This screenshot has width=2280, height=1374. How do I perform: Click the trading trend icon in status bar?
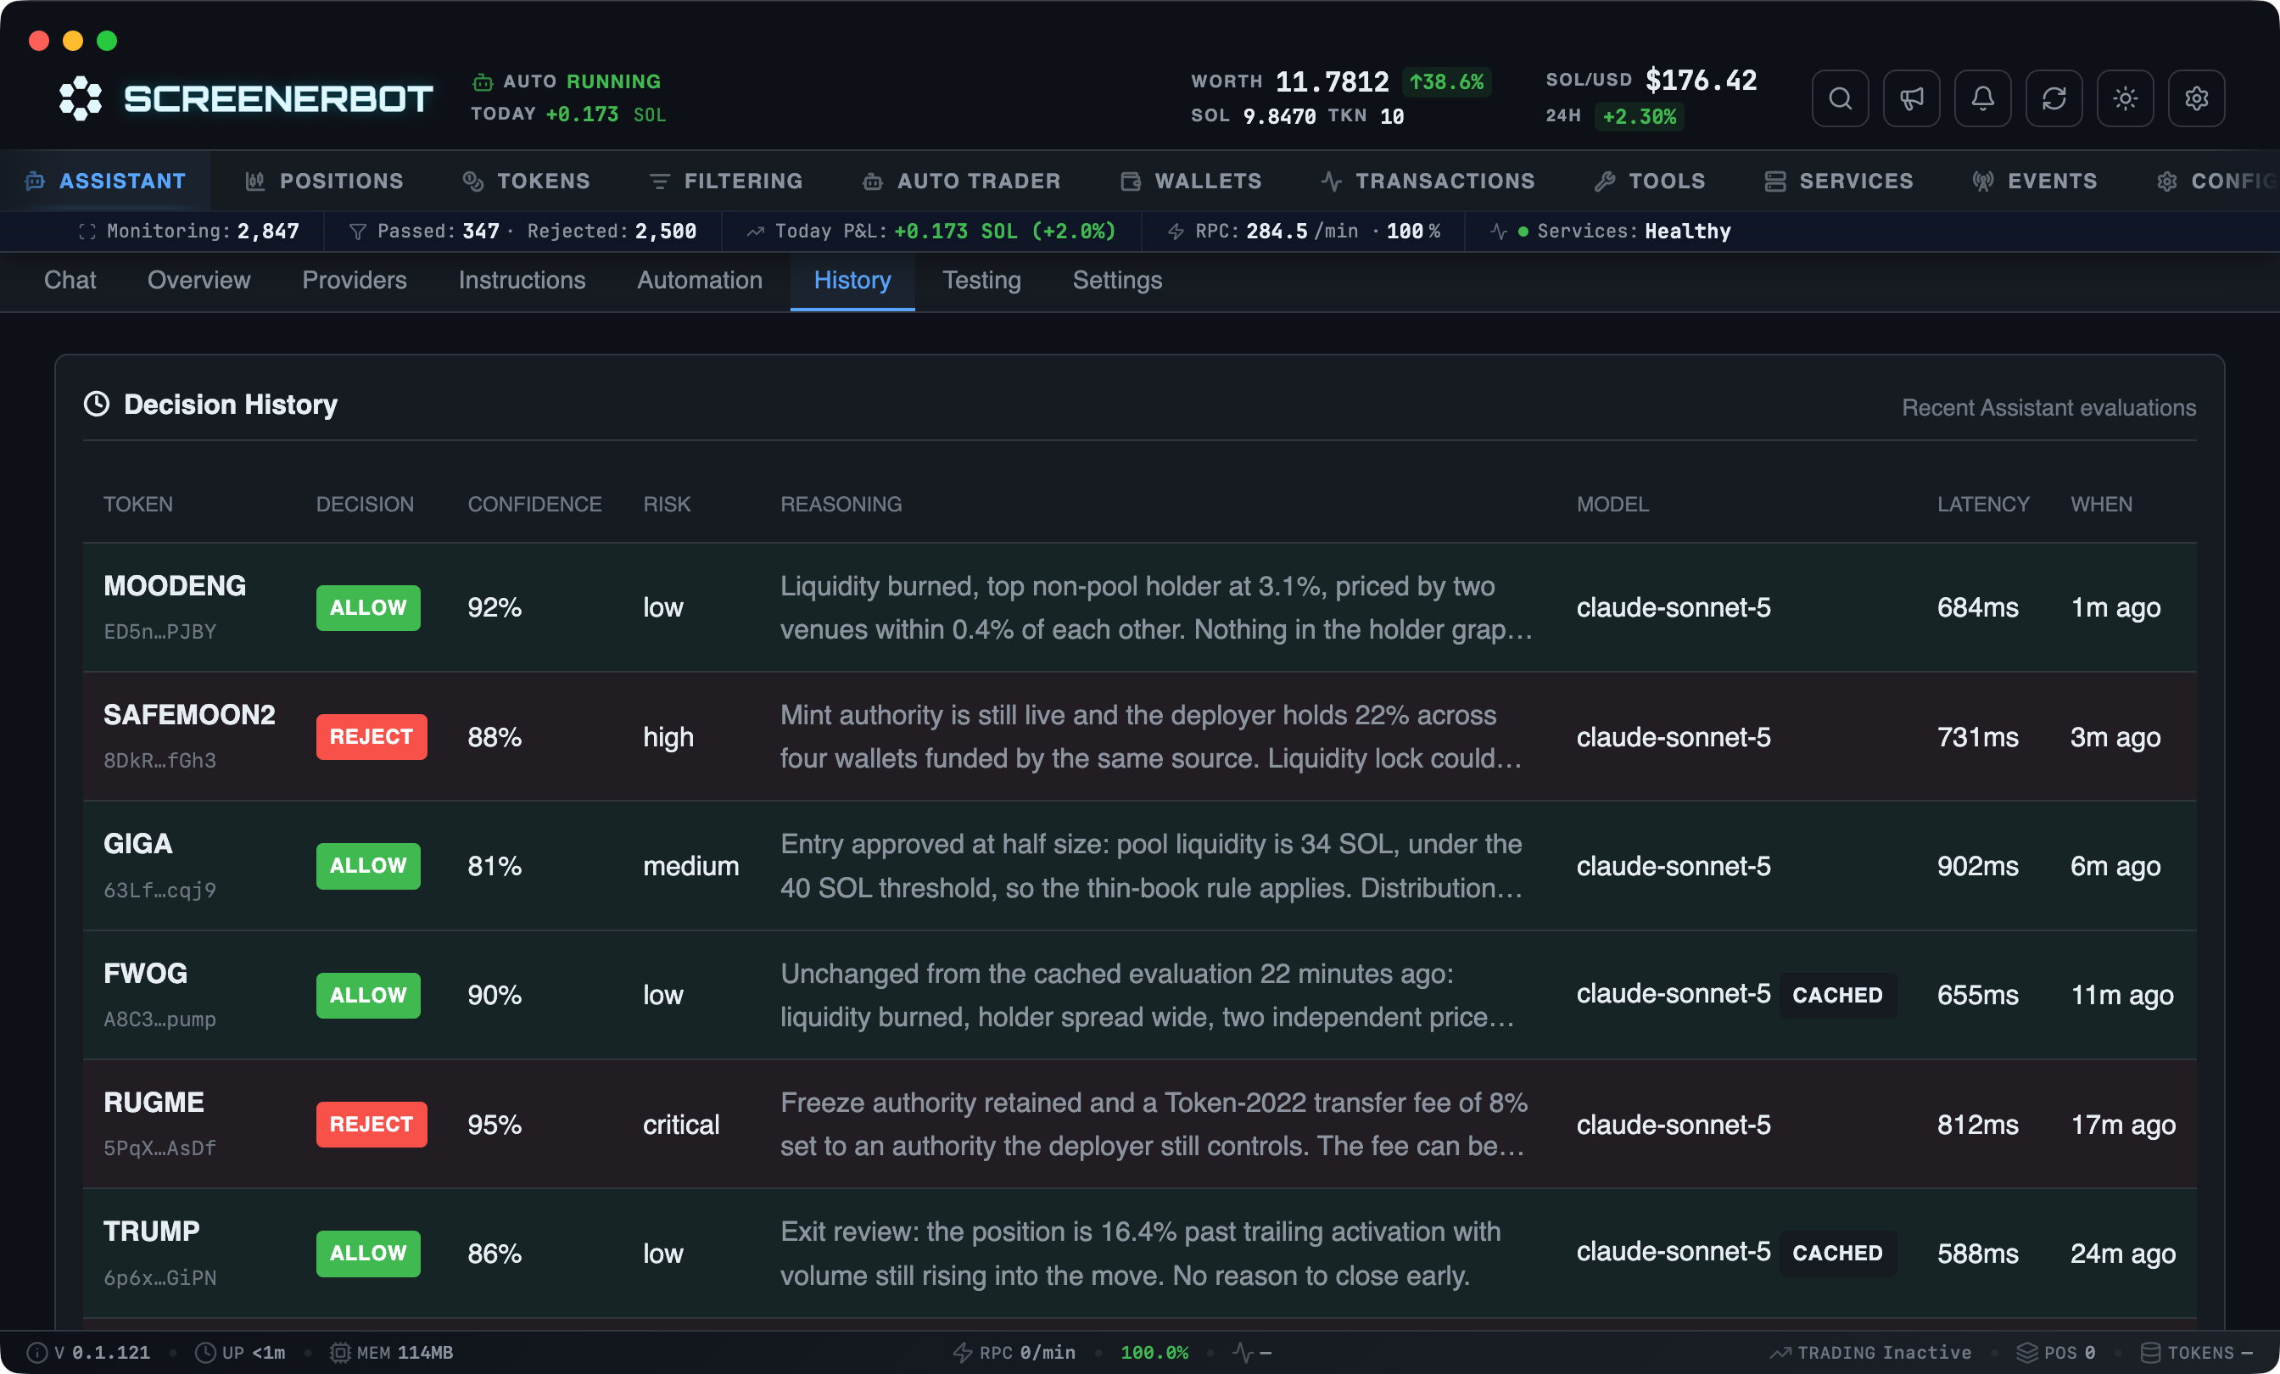click(x=1780, y=1353)
